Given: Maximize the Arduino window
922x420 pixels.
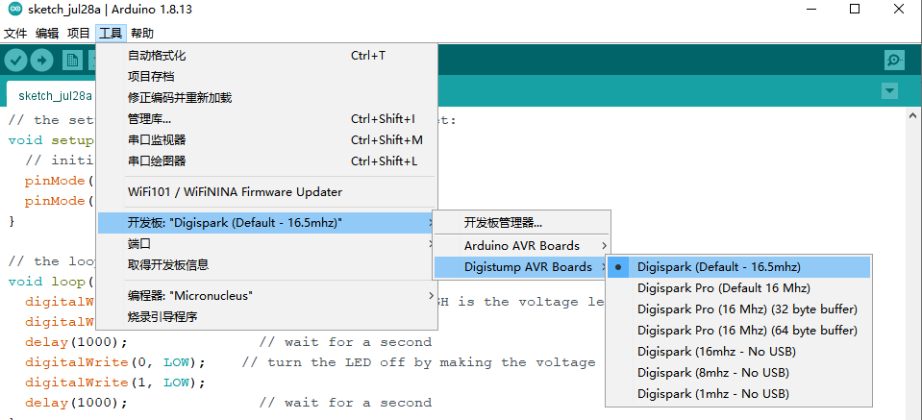Looking at the screenshot, I should [x=855, y=10].
